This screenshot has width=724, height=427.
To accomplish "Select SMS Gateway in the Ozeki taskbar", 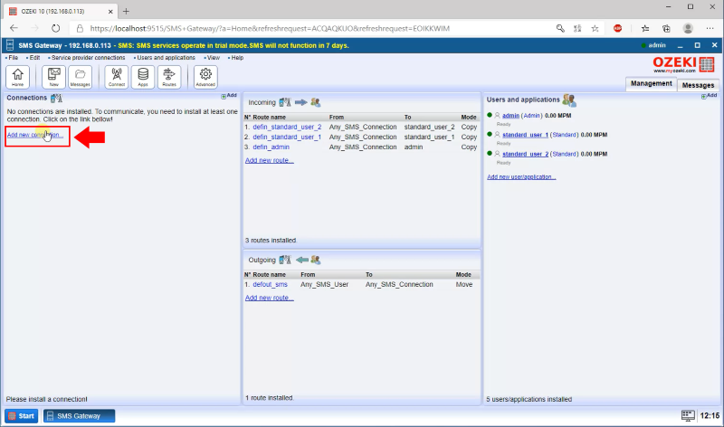I will (x=79, y=416).
